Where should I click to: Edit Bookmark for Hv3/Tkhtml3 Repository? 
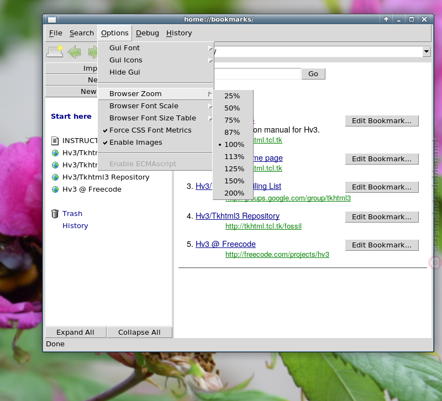click(382, 217)
